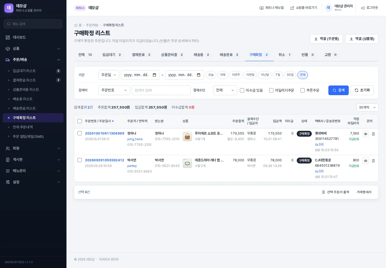The width and height of the screenshot is (386, 268).
Task: Download 엑셀 (주문별) file
Action: tap(326, 39)
